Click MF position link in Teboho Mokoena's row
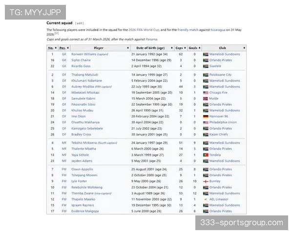The width and height of the screenshot is (293, 235). tap(64, 143)
